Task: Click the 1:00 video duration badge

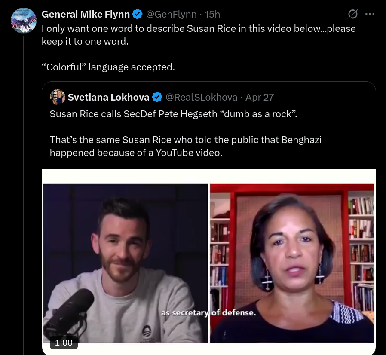Action: click(x=64, y=343)
